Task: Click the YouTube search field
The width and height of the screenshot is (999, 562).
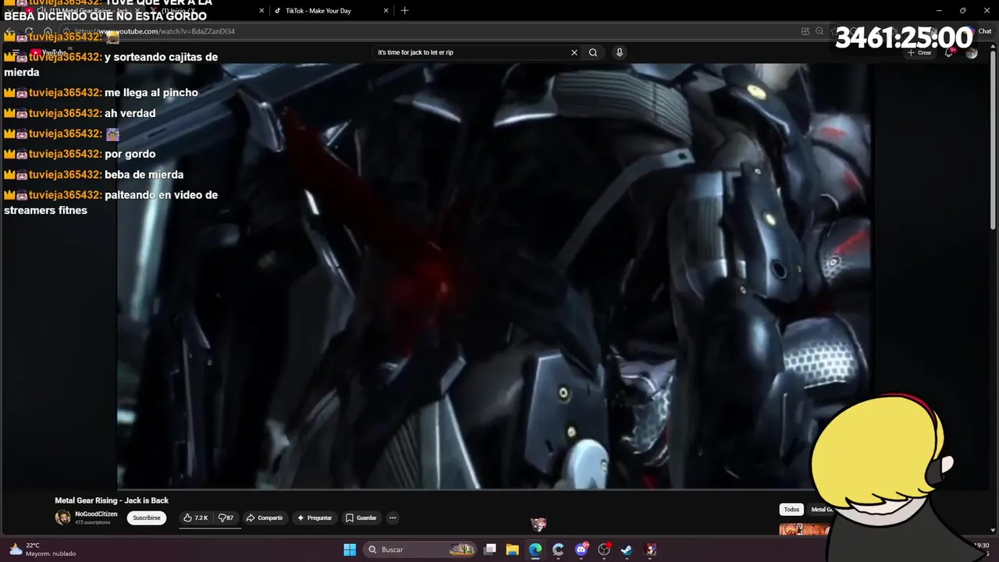Action: point(471,52)
